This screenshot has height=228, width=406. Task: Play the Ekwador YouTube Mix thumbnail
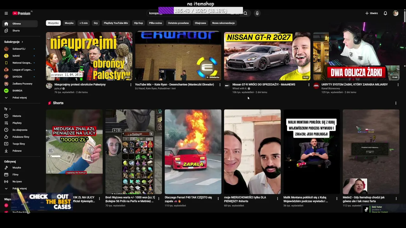pos(178,56)
